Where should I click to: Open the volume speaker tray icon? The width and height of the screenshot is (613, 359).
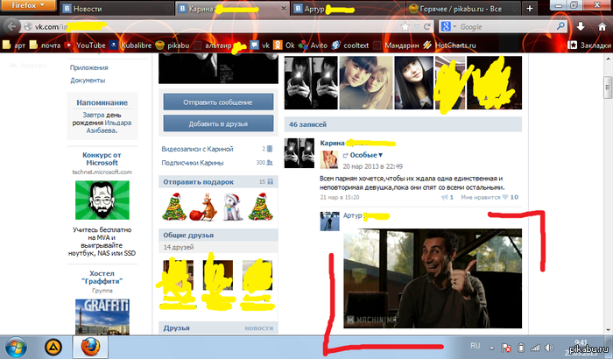549,348
